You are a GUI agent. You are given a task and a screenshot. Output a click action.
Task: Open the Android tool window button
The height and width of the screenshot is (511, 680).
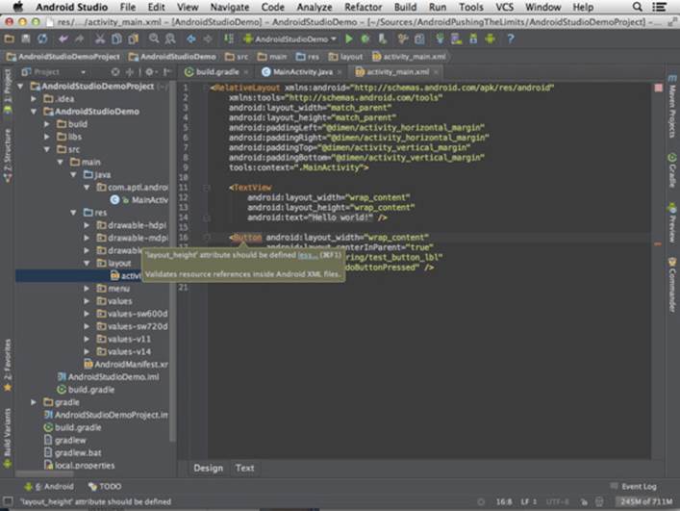[x=48, y=487]
